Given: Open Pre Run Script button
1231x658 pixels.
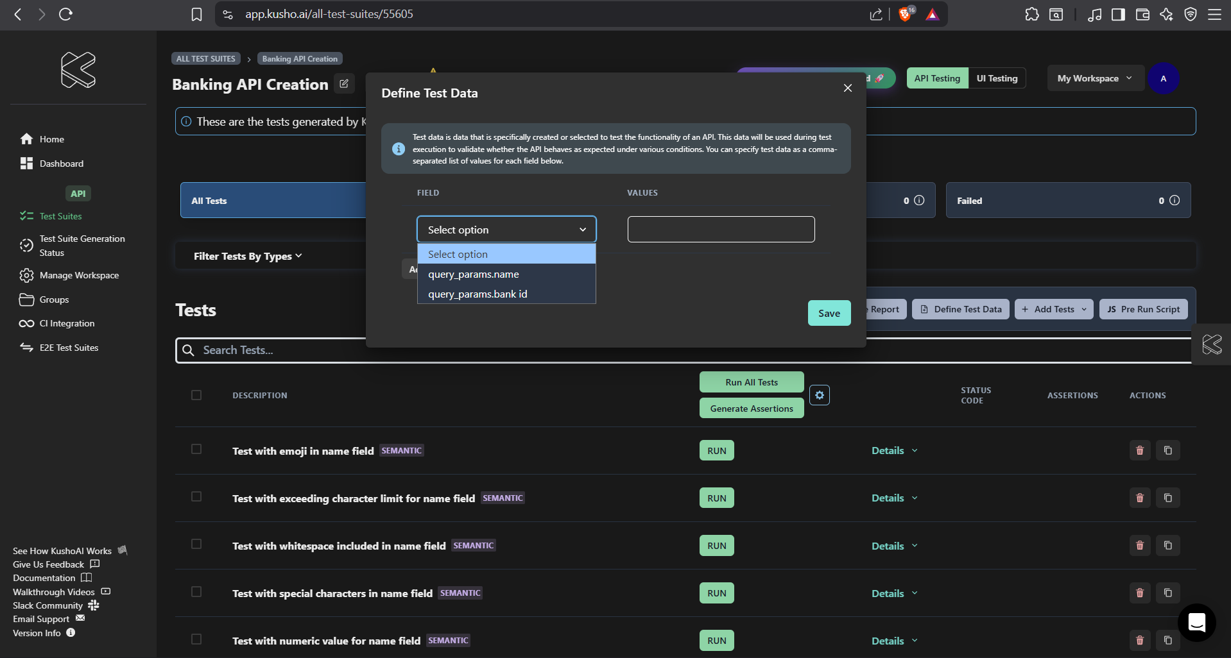Looking at the screenshot, I should (1144, 309).
